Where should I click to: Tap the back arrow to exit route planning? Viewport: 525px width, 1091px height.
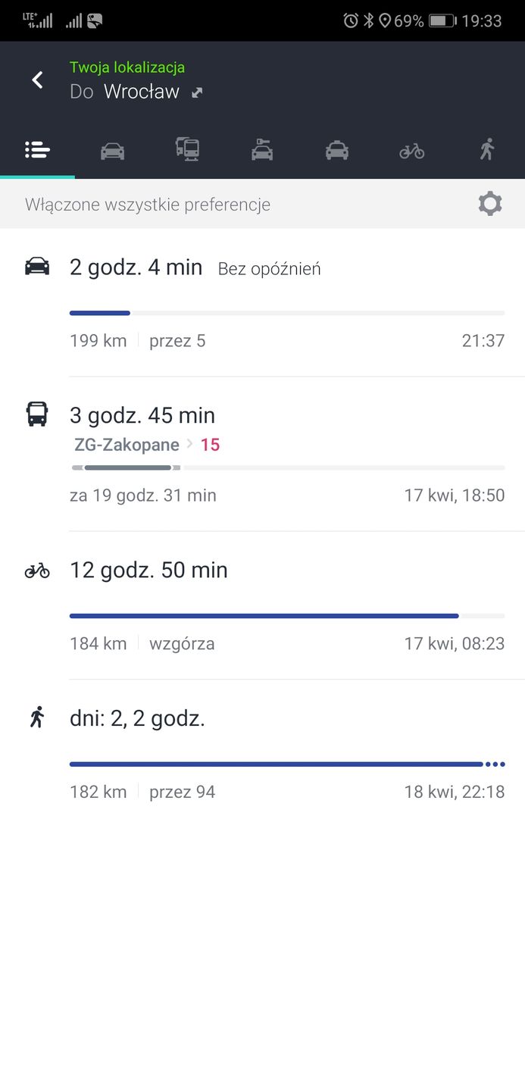[36, 80]
